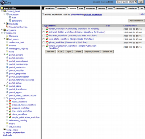Collapse the Database tree node

[x=4, y=14]
